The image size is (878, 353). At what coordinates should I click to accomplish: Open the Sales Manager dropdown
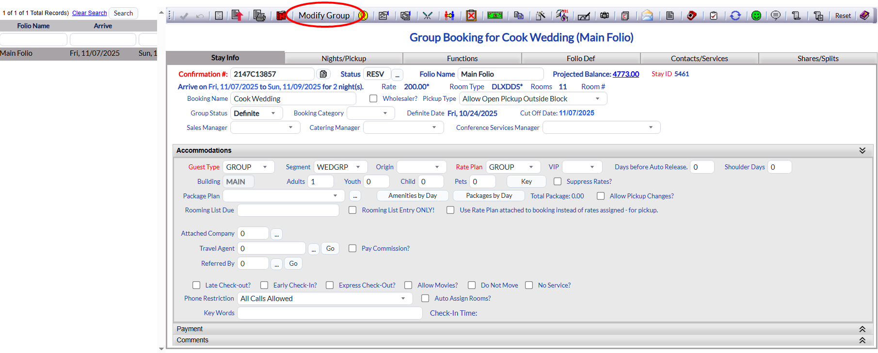pos(265,128)
